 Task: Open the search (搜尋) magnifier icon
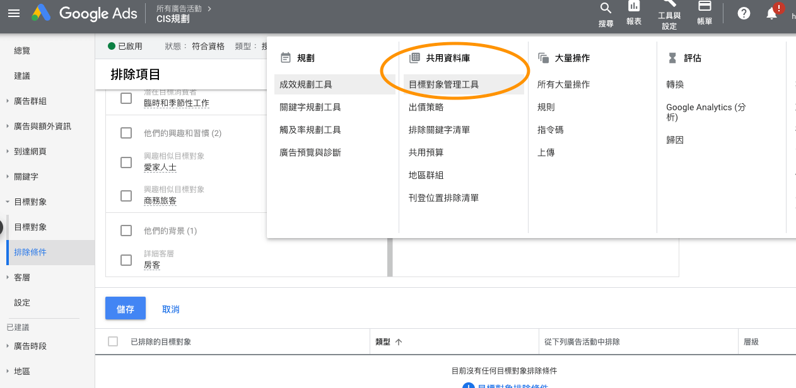606,9
